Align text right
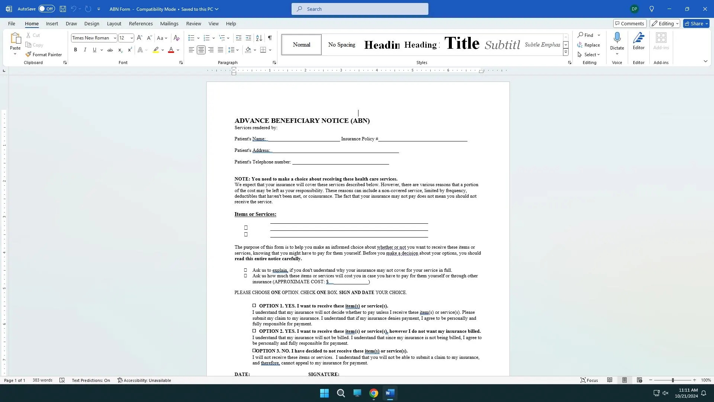This screenshot has height=402, width=714. [x=211, y=50]
